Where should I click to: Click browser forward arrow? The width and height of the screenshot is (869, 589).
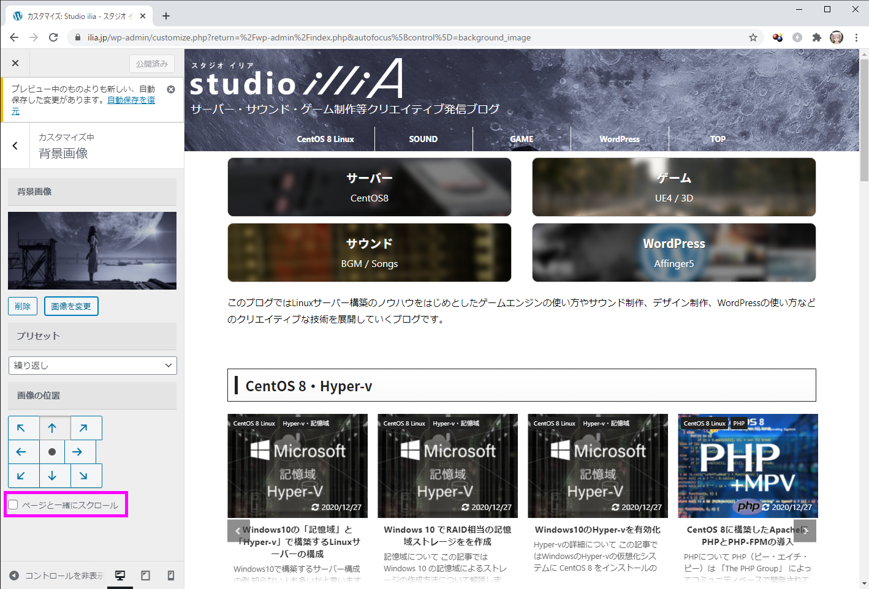pyautogui.click(x=34, y=37)
